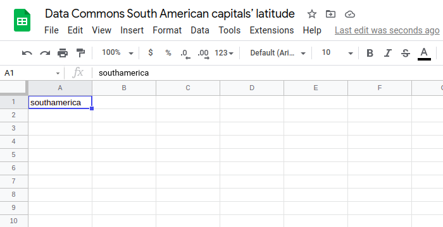Toggle Strikethrough formatting
Viewport: 443px width, 227px height.
coord(406,53)
